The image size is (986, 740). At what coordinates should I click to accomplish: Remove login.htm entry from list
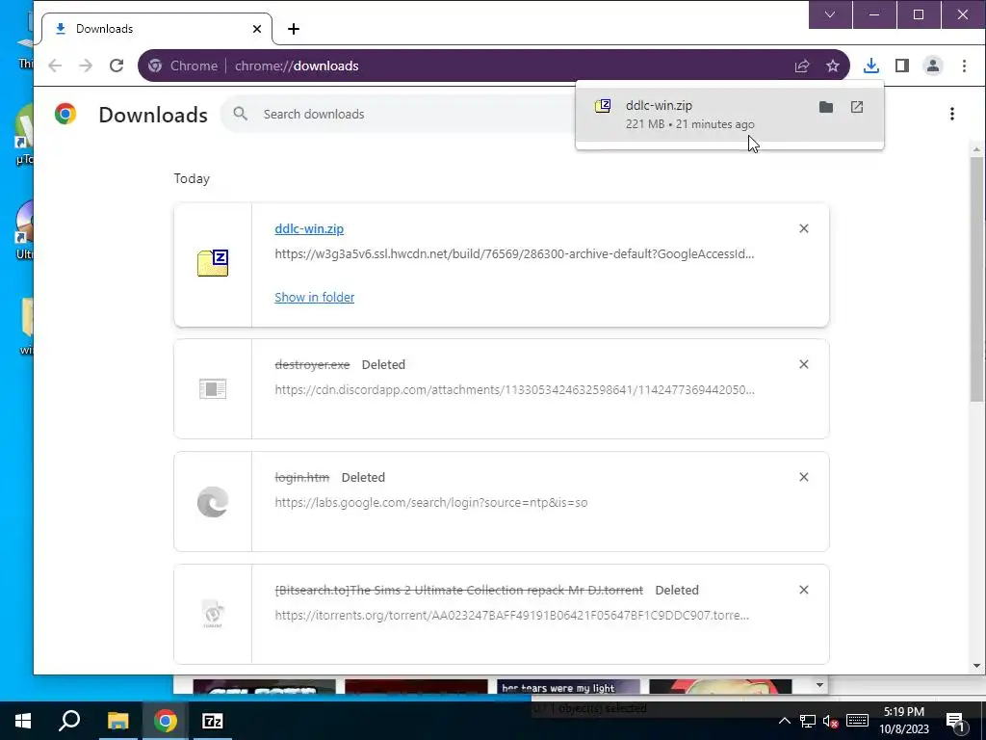(x=804, y=477)
